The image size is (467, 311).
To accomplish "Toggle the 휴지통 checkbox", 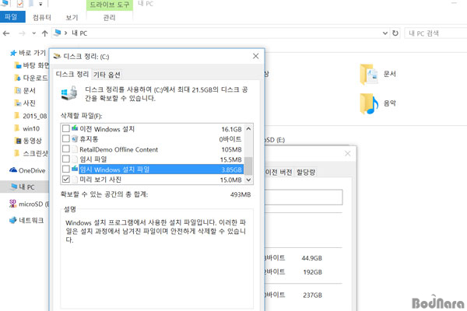I will click(x=66, y=138).
